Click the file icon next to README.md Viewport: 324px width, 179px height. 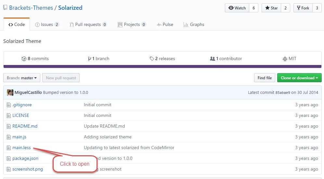tap(9, 126)
